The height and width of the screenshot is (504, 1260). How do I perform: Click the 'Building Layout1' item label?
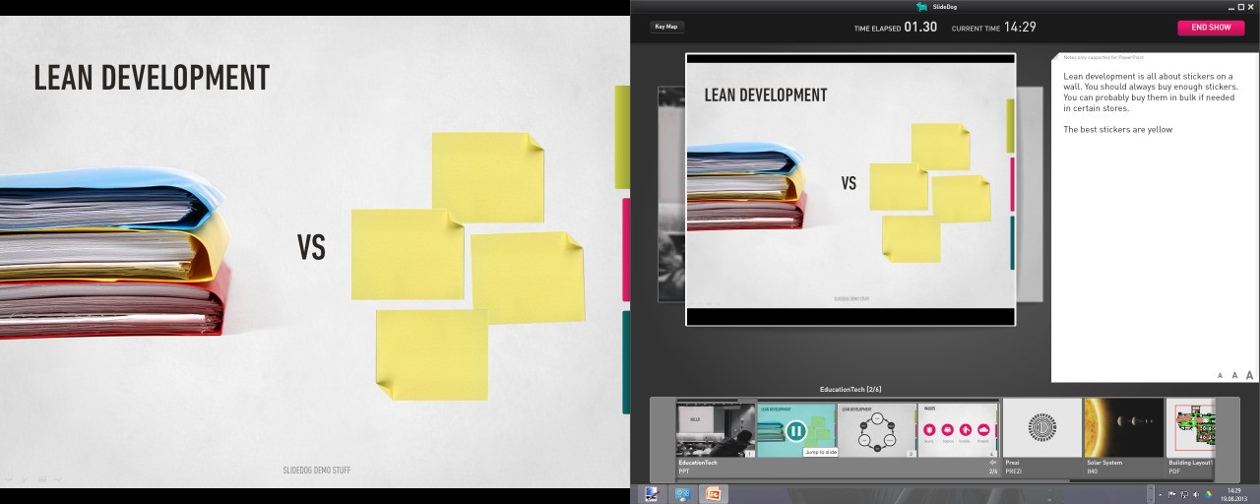click(x=1191, y=463)
